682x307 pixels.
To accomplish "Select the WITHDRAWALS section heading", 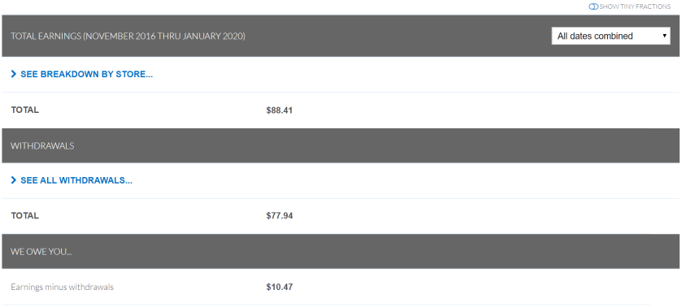I will point(42,145).
